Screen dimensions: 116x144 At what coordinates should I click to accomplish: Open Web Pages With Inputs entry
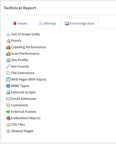tap(29, 79)
